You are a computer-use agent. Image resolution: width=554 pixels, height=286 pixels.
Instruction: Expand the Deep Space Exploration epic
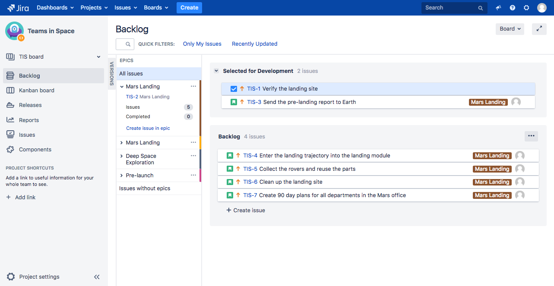coord(122,156)
